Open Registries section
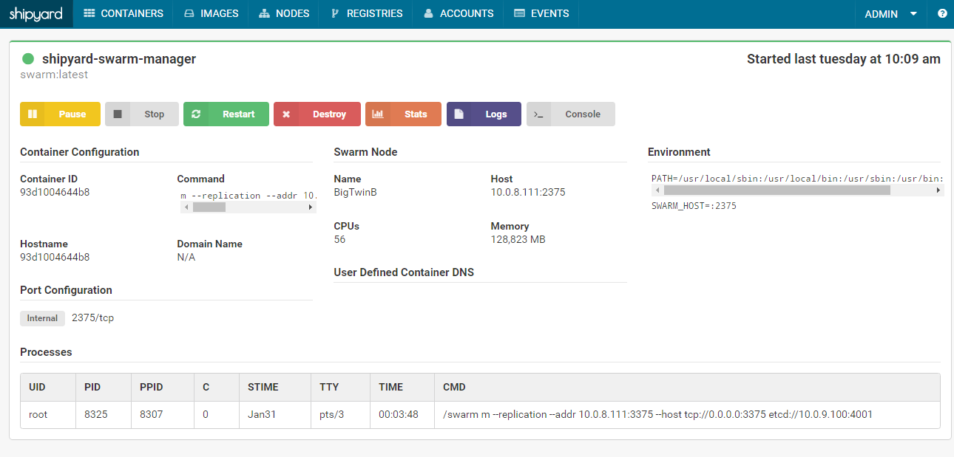The image size is (954, 457). pos(367,13)
